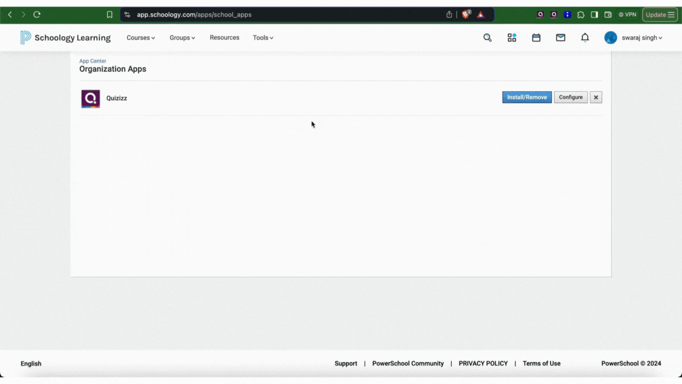The image size is (682, 384).
Task: Click the share icon in the address bar
Action: point(449,14)
